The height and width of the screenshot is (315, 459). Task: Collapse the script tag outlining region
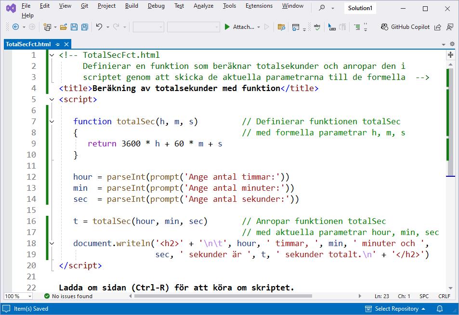coord(52,100)
